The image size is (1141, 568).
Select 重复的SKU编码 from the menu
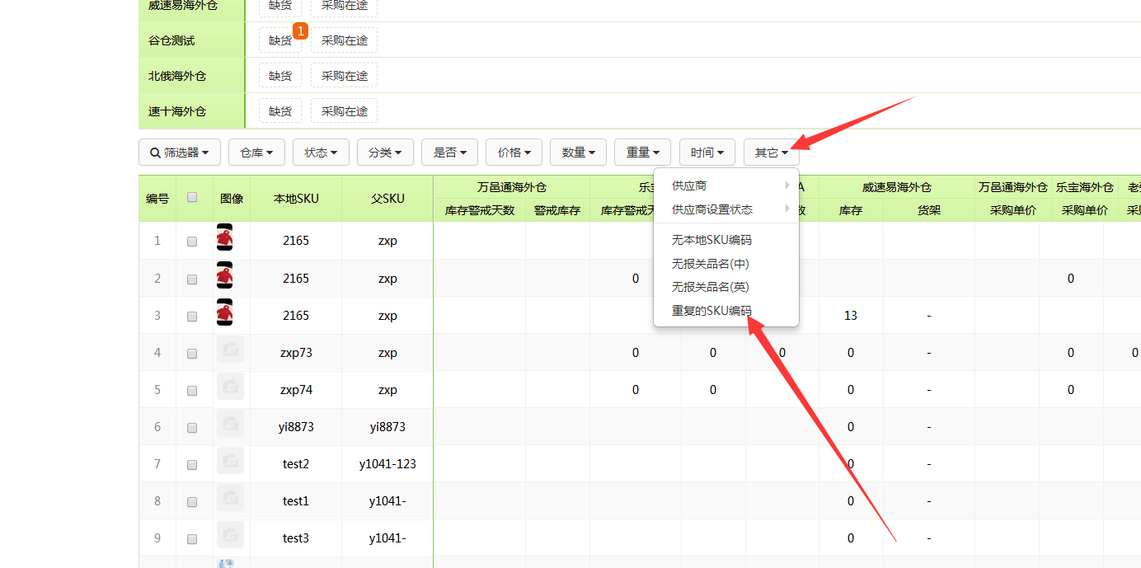(x=711, y=311)
